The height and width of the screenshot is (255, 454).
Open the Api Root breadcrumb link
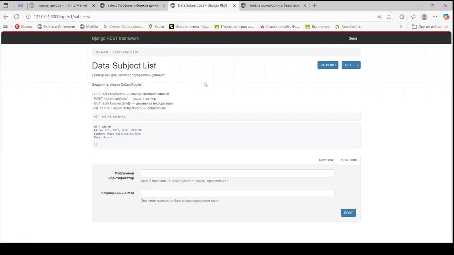[x=101, y=52]
